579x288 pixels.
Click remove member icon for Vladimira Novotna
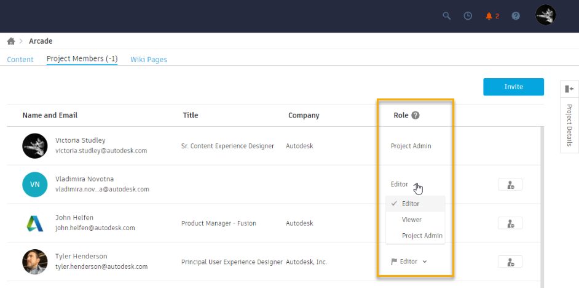point(510,184)
